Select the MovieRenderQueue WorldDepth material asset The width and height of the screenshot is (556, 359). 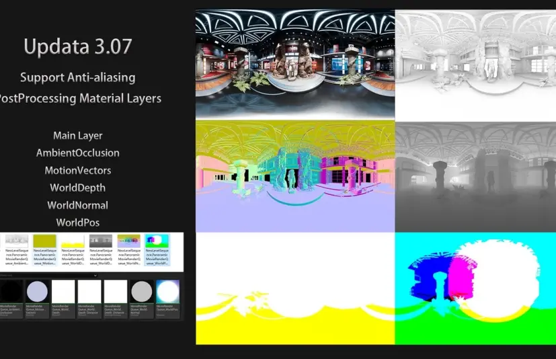coord(63,292)
